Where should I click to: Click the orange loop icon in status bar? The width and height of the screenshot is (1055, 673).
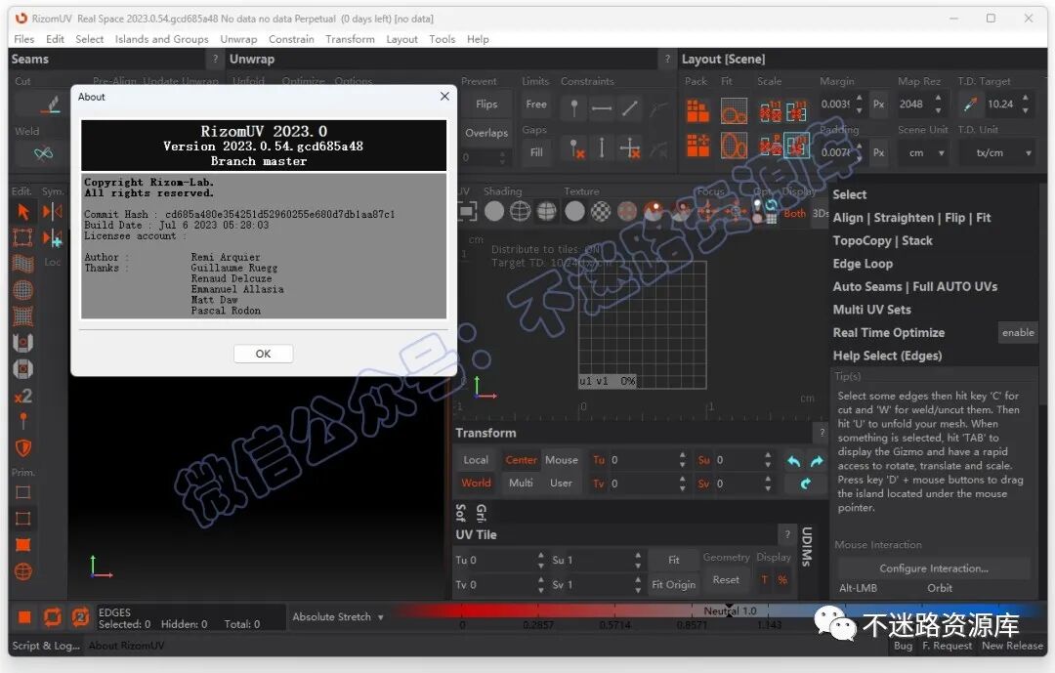(52, 617)
